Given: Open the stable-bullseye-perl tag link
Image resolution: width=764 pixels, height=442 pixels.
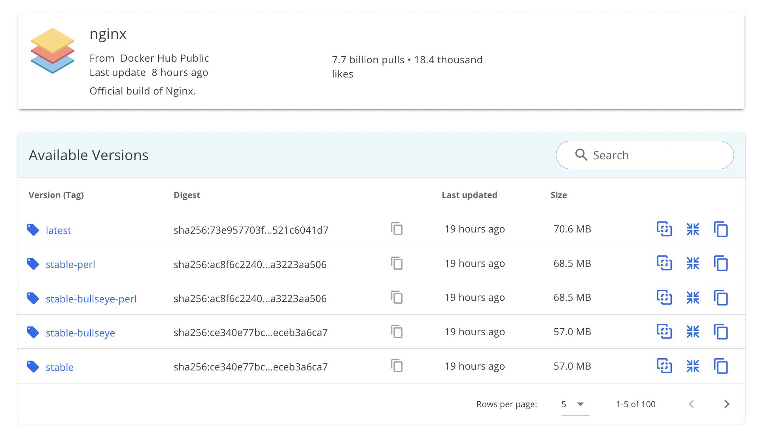Looking at the screenshot, I should point(91,299).
